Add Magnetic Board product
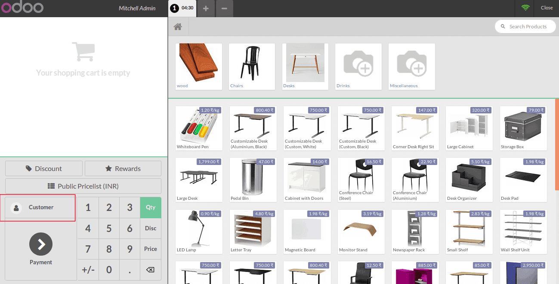Image resolution: width=559 pixels, height=284 pixels. coord(307,231)
